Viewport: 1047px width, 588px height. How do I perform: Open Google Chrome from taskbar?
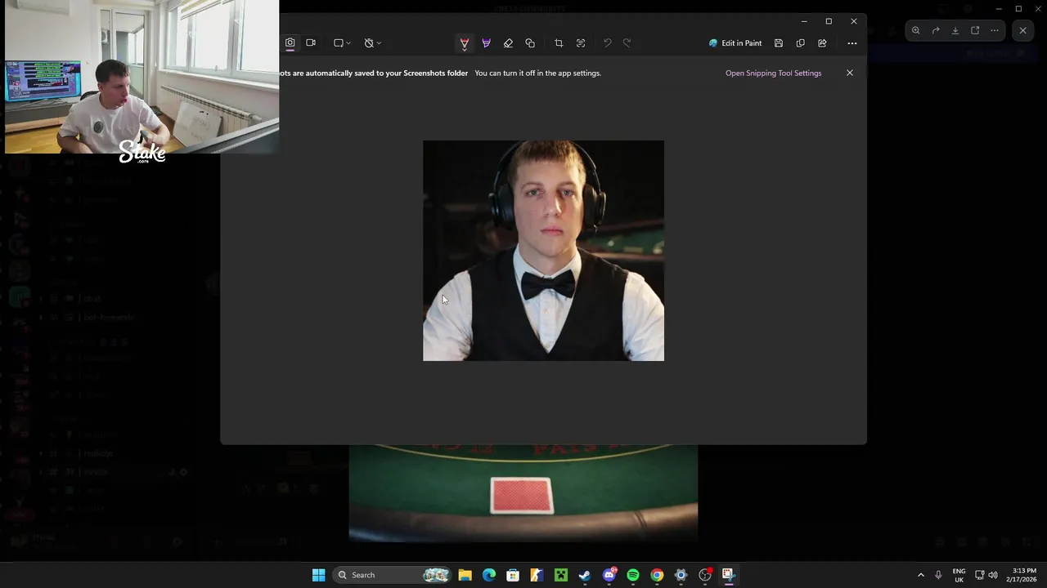click(657, 575)
